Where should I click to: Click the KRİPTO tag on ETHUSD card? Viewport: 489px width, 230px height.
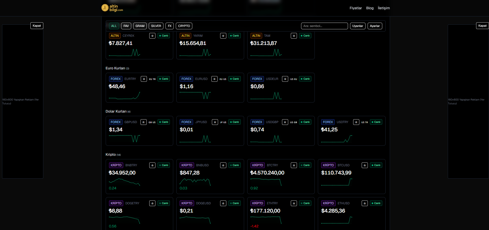point(328,203)
